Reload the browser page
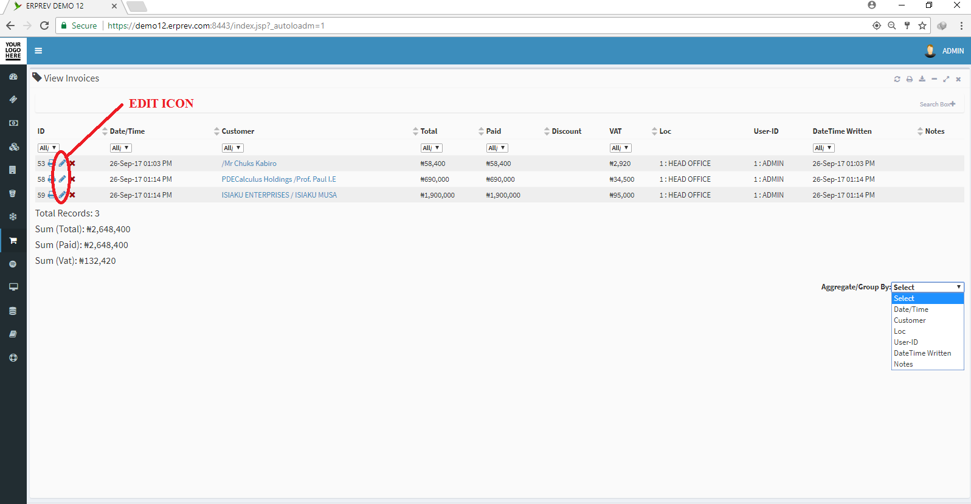The height and width of the screenshot is (504, 971). 44,26
